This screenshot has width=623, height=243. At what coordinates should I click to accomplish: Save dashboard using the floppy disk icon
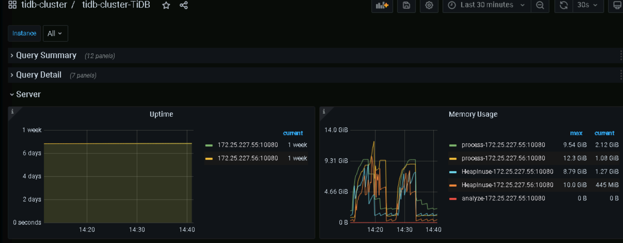(x=406, y=5)
